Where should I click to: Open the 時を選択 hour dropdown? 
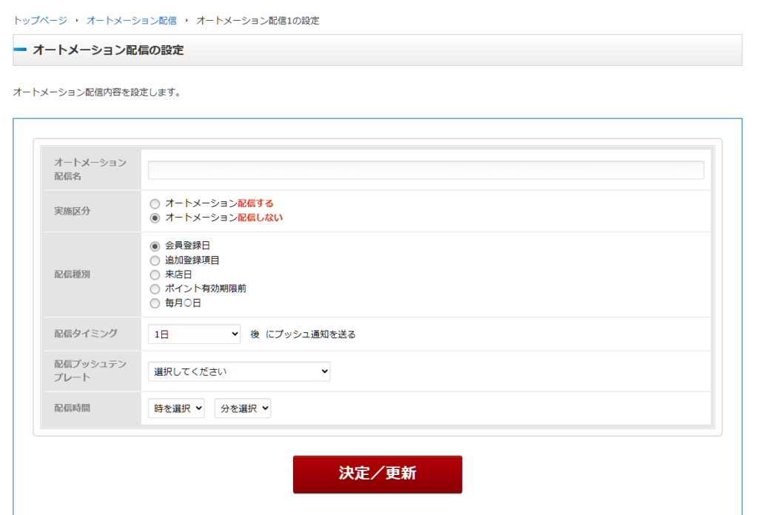[176, 408]
